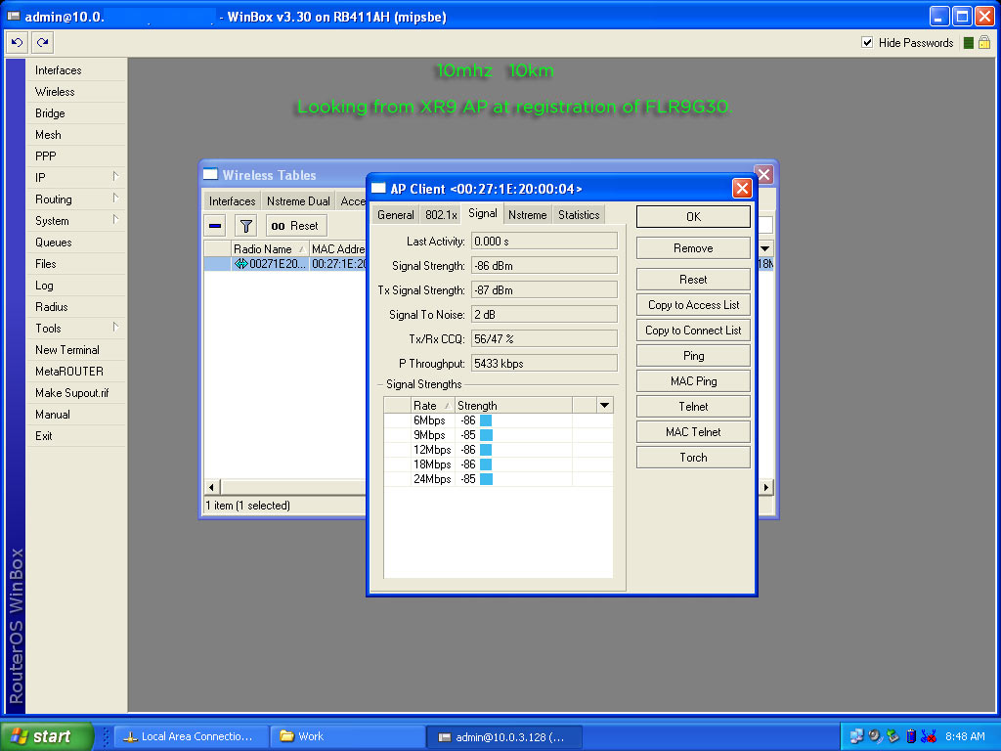This screenshot has width=1001, height=751.
Task: Click the filter funnel icon
Action: pos(245,226)
